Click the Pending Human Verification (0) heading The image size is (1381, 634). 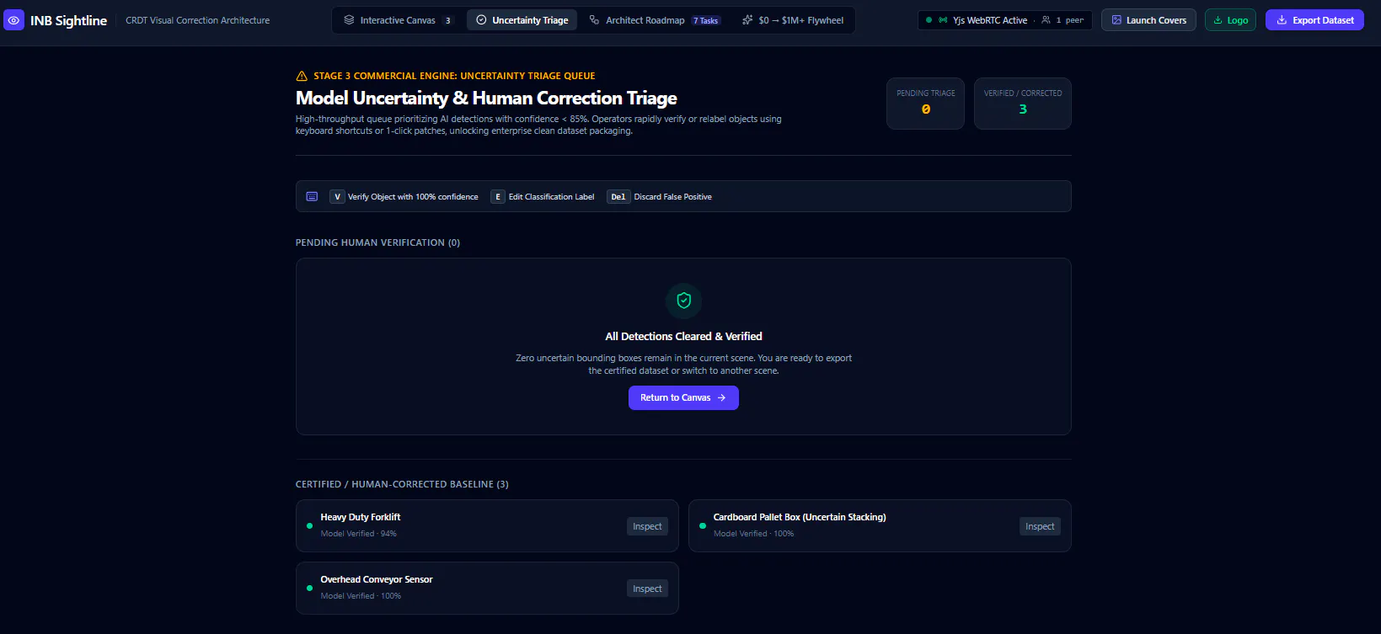377,242
